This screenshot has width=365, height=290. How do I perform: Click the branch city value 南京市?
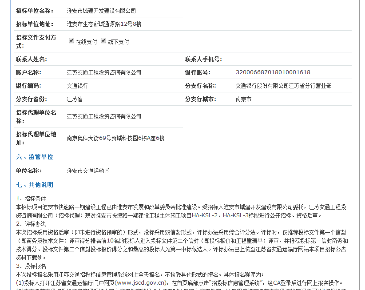243,99
